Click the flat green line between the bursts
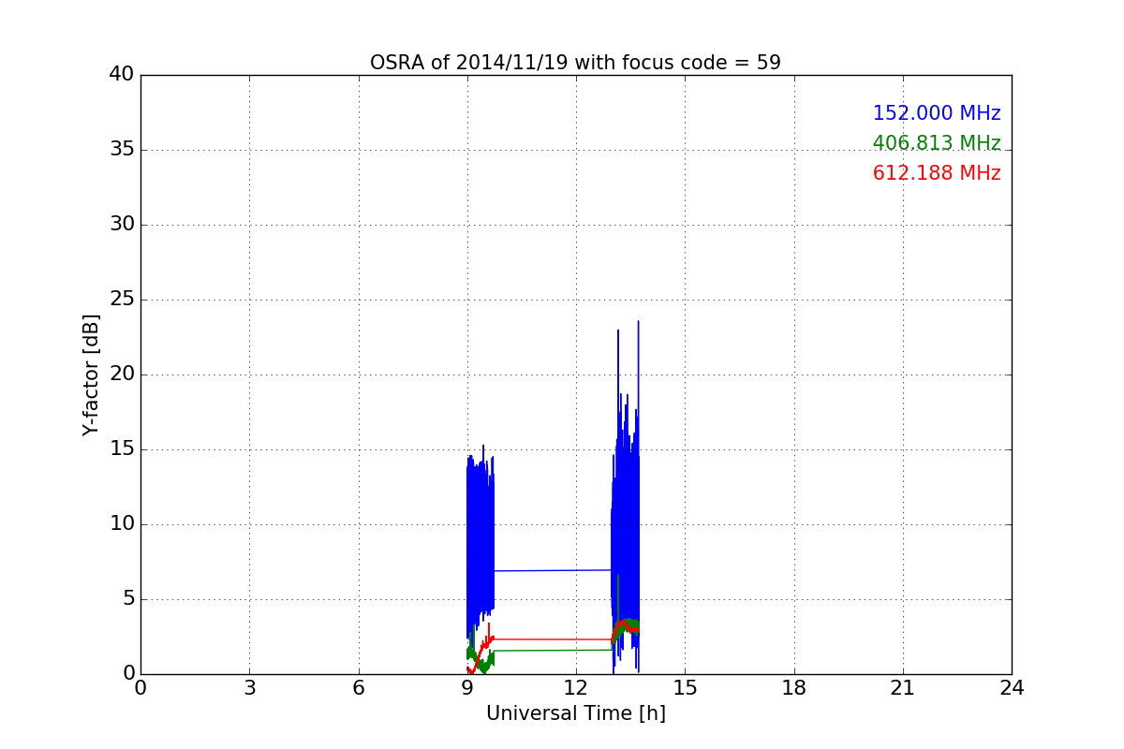The width and height of the screenshot is (1124, 749). pyautogui.click(x=553, y=650)
